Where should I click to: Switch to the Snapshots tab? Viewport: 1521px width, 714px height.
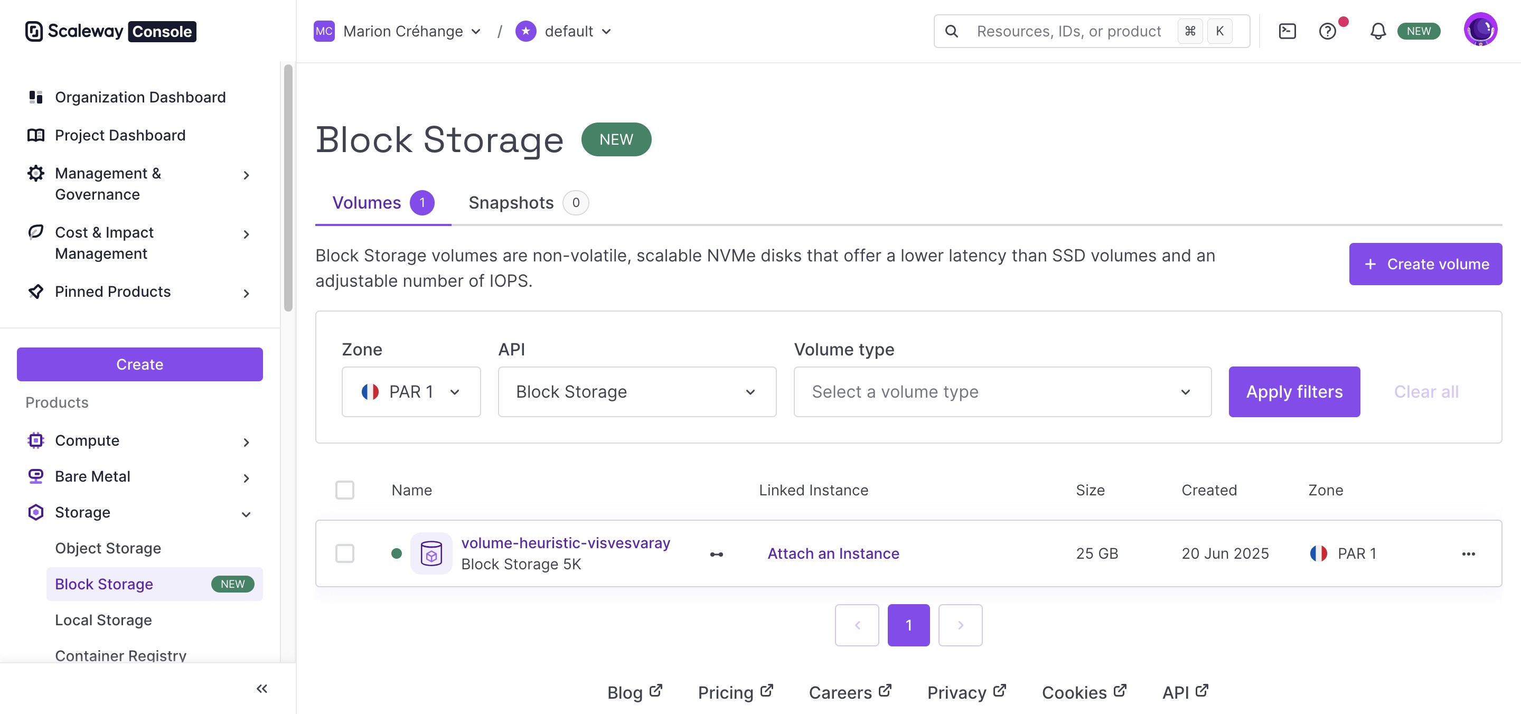click(529, 203)
